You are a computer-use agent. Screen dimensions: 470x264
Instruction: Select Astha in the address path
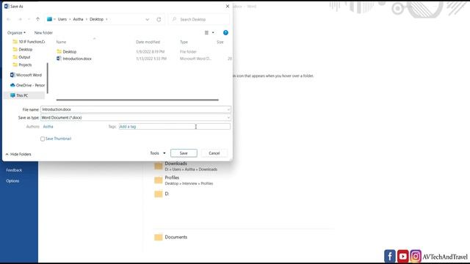[78, 19]
